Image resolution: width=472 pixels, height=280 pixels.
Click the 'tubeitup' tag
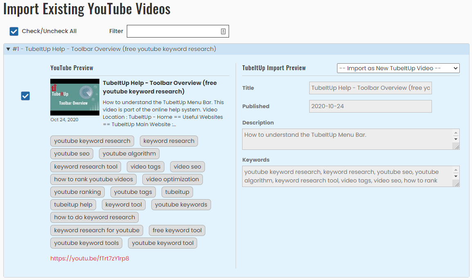pyautogui.click(x=177, y=192)
